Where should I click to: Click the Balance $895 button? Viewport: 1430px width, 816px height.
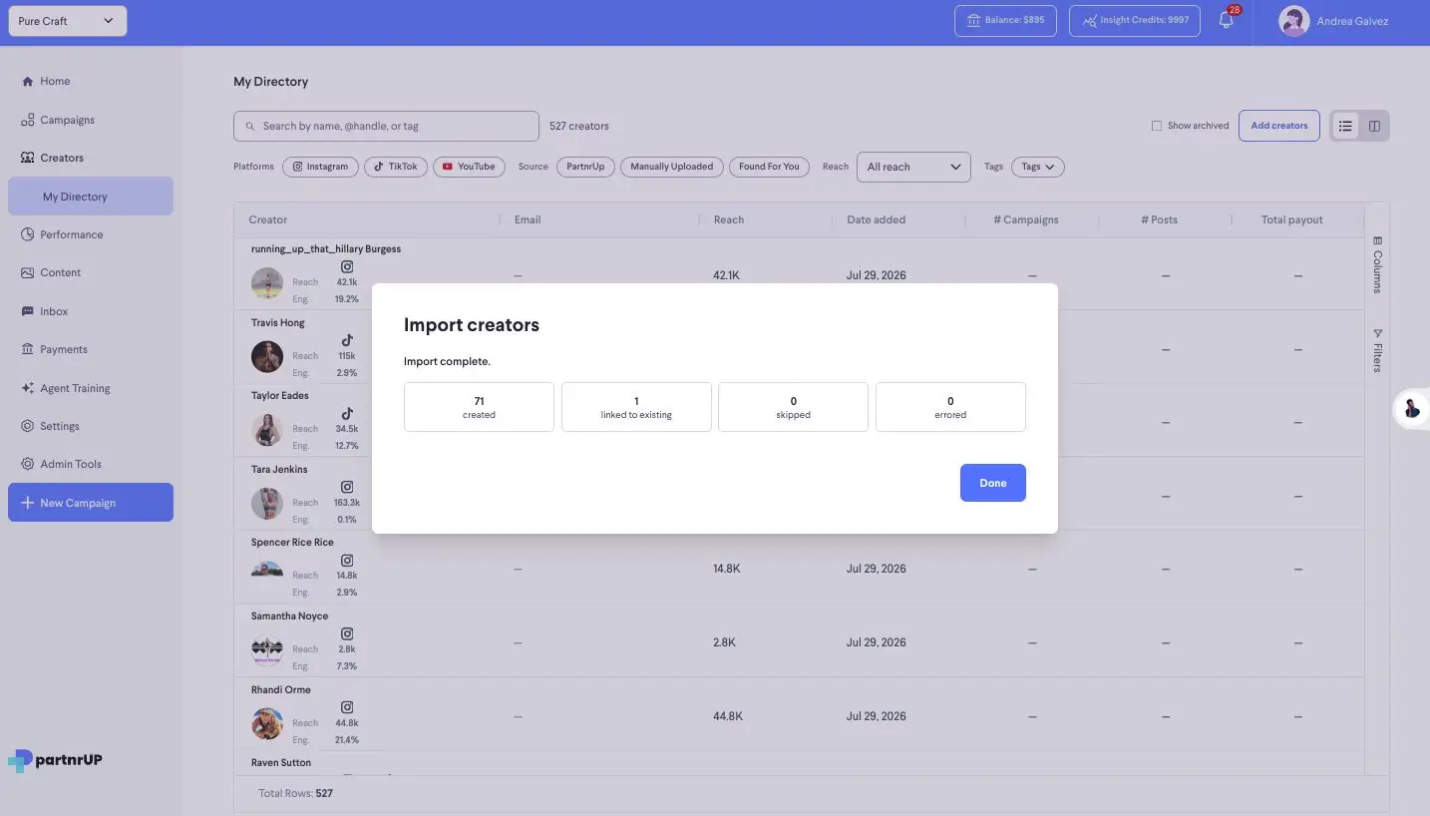(x=1005, y=21)
